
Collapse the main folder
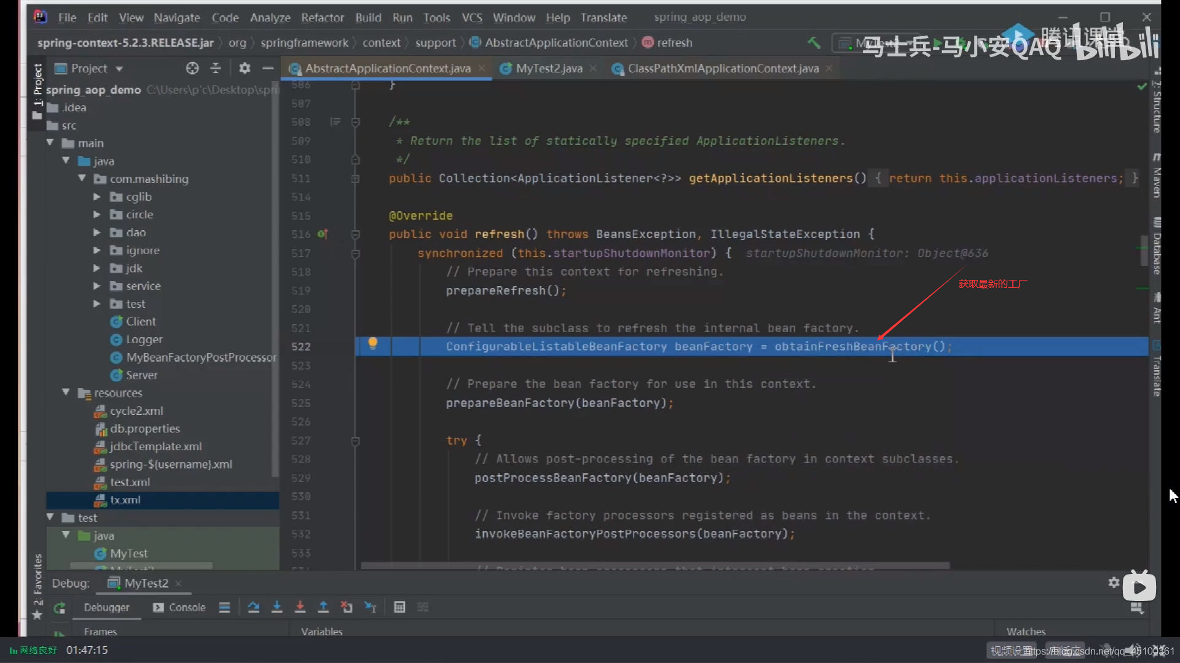point(50,143)
